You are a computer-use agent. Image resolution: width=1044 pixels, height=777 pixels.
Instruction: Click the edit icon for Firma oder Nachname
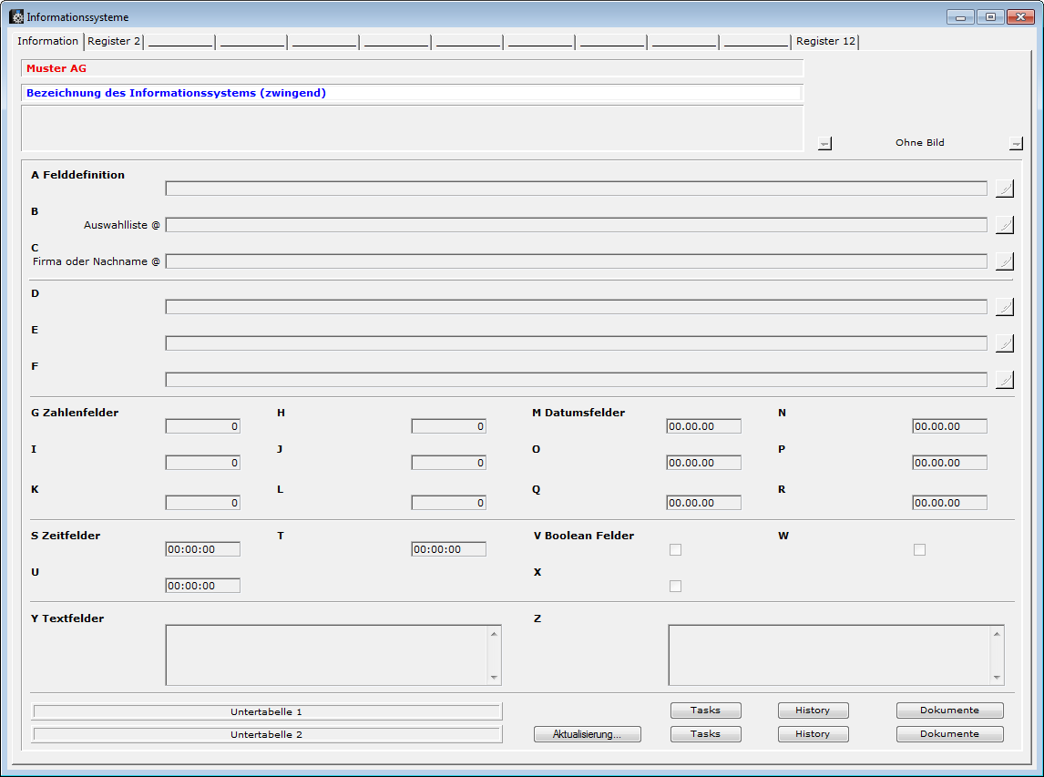(1004, 261)
